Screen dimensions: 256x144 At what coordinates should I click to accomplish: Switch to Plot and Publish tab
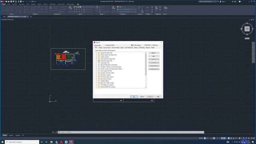tap(116, 48)
